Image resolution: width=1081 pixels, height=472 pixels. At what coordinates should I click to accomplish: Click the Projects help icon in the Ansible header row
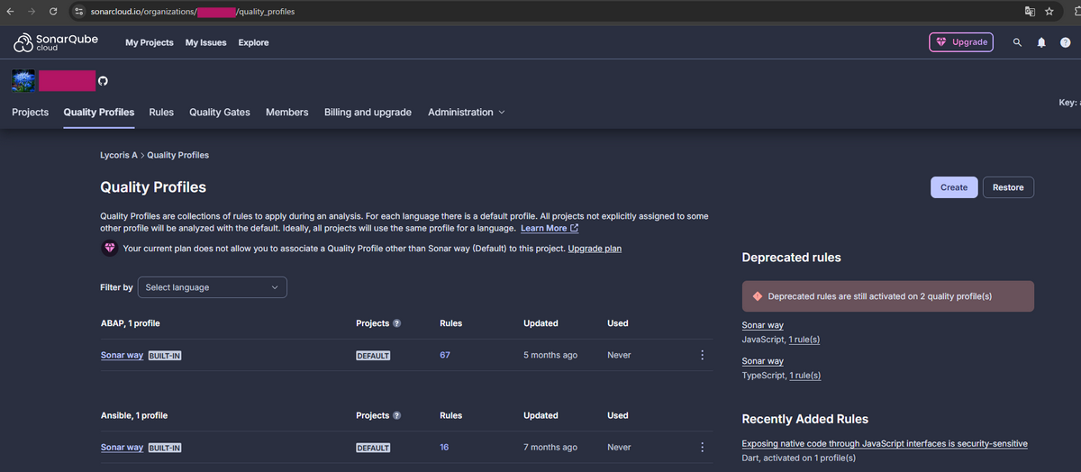click(397, 415)
